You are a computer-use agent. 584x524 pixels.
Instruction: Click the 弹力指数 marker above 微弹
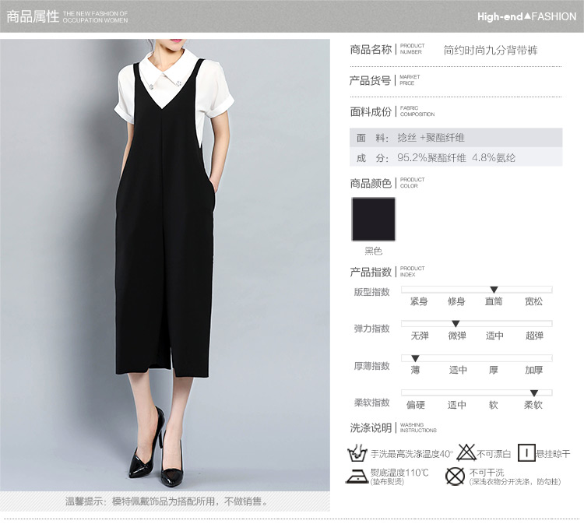(x=456, y=324)
